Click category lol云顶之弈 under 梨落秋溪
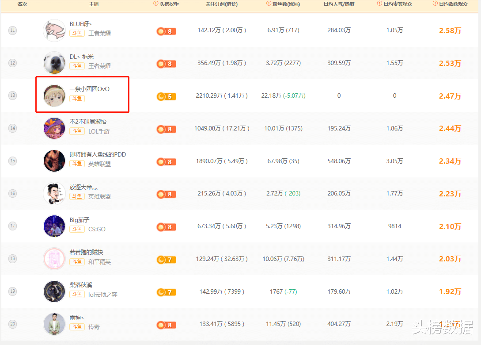 coord(103,295)
